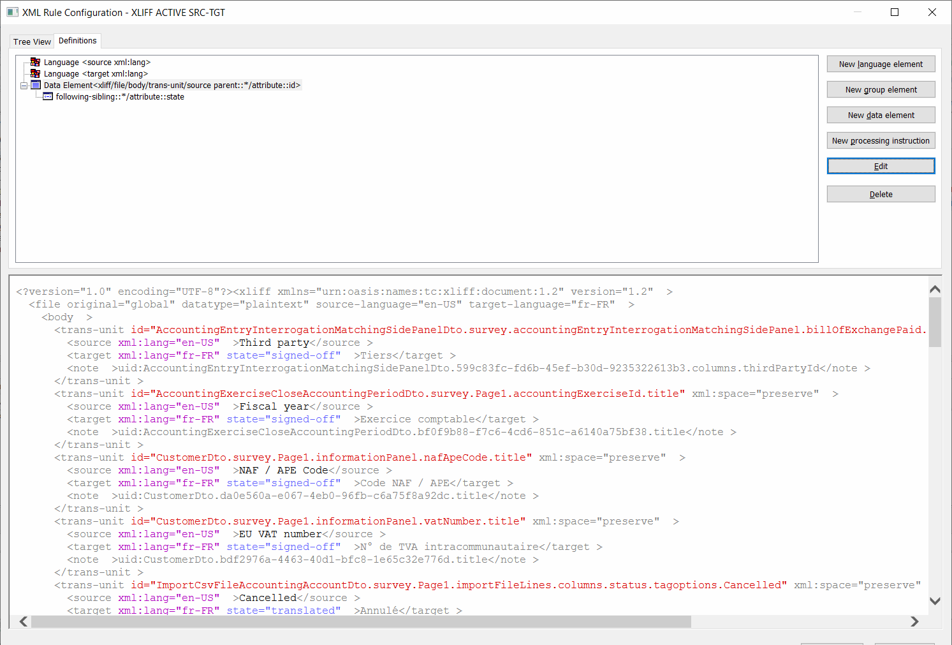Viewport: 952px width, 645px height.
Task: Switch to the Tree View tab
Action: pos(31,41)
